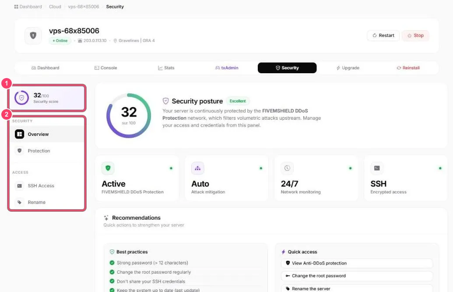Click the location pin icon beside Gravelines
The image size is (453, 292).
coord(115,41)
